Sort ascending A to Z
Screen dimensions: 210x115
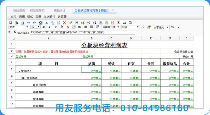coord(89,23)
